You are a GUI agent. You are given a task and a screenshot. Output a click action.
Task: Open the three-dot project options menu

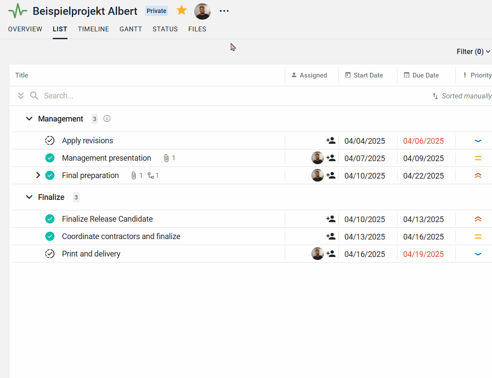click(224, 11)
